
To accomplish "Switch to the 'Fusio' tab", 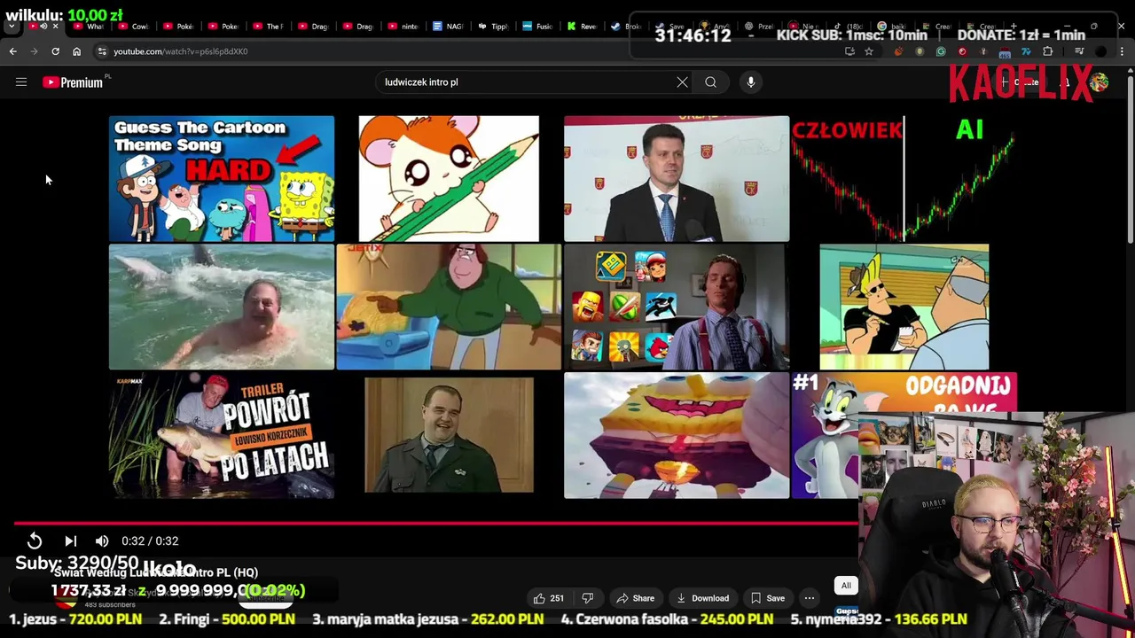I will (x=538, y=27).
